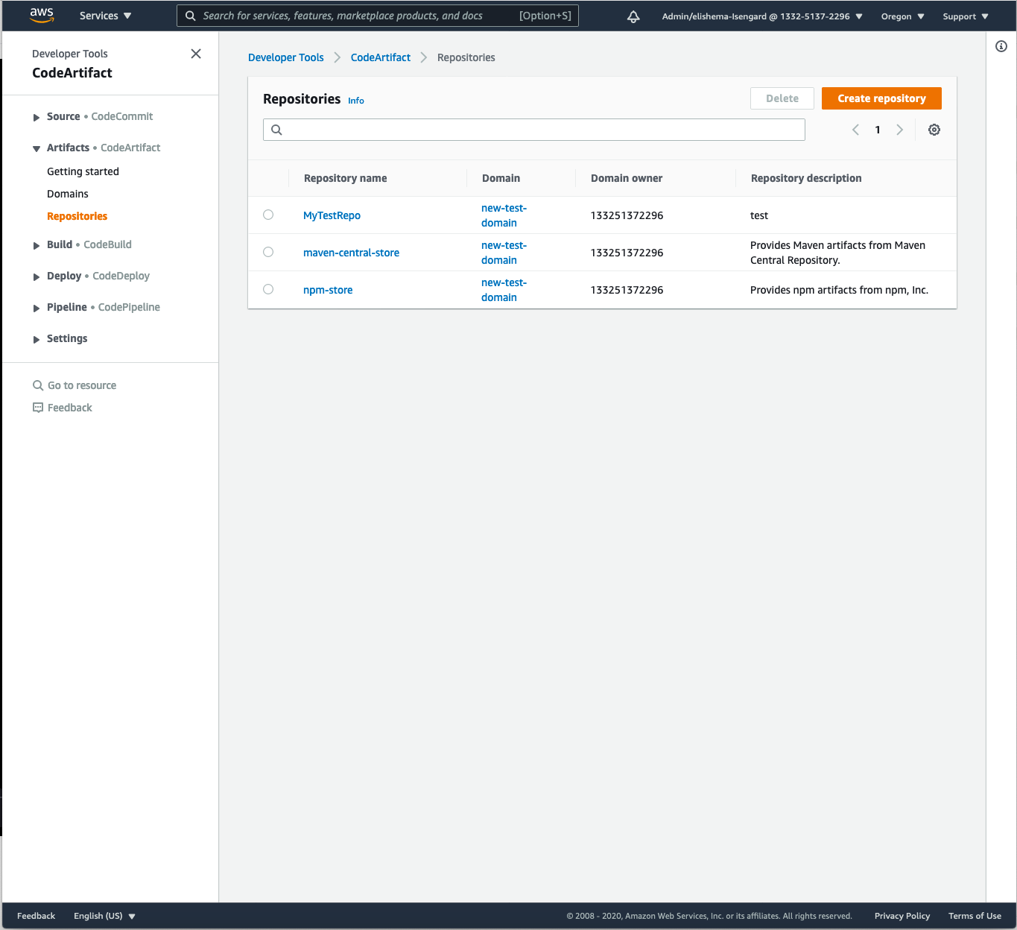Open the Admin account dropdown
Viewport: 1017px width, 930px height.
(x=762, y=16)
